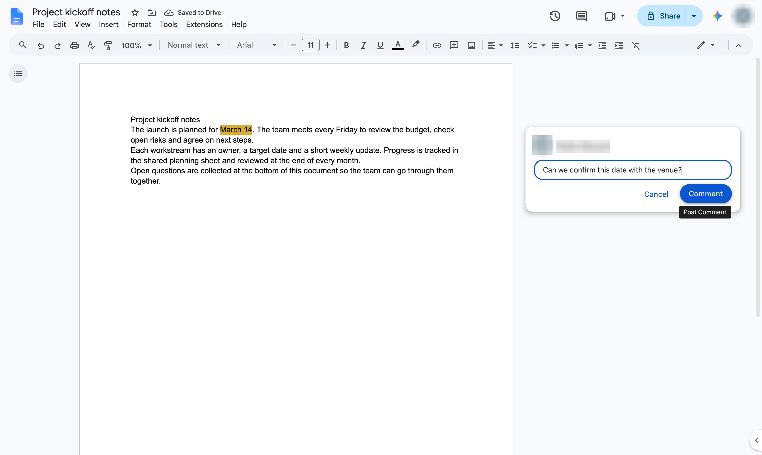This screenshot has height=455, width=762.
Task: Expand the Share options arrow
Action: [693, 16]
